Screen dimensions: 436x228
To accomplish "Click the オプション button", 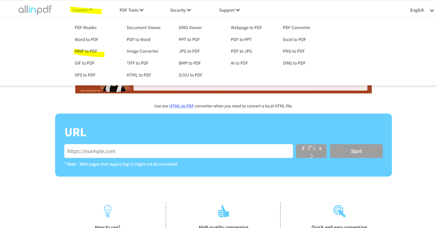I will pyautogui.click(x=311, y=151).
